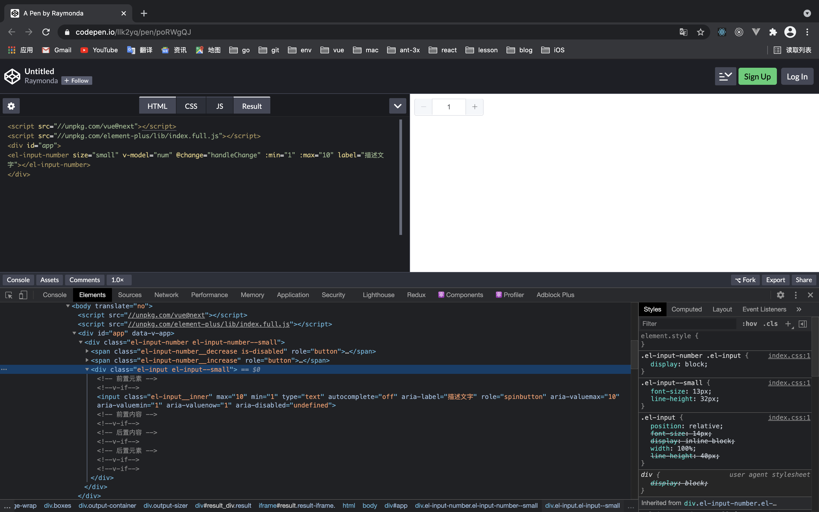
Task: Open the Chrome extensions puzzle icon
Action: (773, 32)
